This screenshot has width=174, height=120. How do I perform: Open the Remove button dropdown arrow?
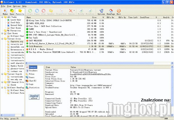tap(74, 11)
